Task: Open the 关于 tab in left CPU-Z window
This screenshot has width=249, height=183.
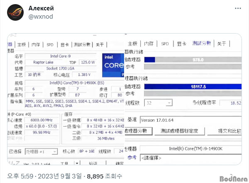Action: click(x=100, y=45)
